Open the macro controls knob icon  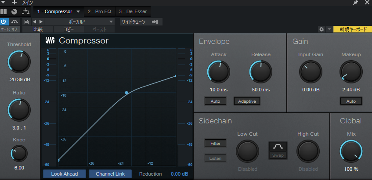click(x=14, y=11)
